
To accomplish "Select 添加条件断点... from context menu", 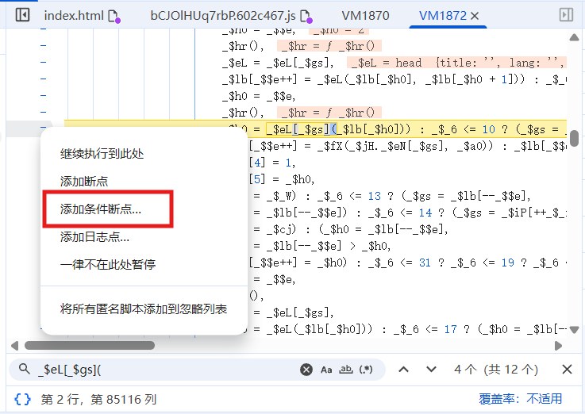I will (x=101, y=209).
